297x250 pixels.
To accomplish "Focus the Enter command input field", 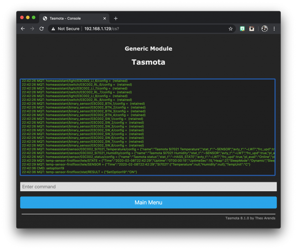I will tap(148, 186).
